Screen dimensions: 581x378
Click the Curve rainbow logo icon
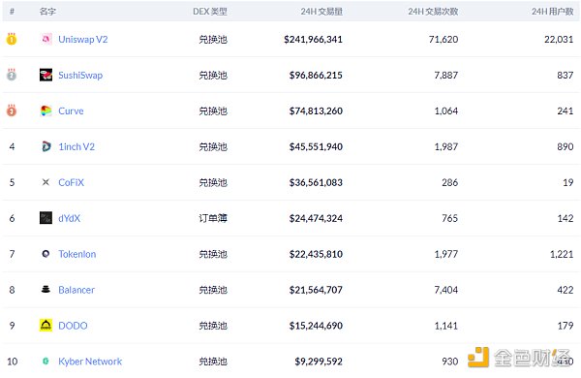pos(46,110)
